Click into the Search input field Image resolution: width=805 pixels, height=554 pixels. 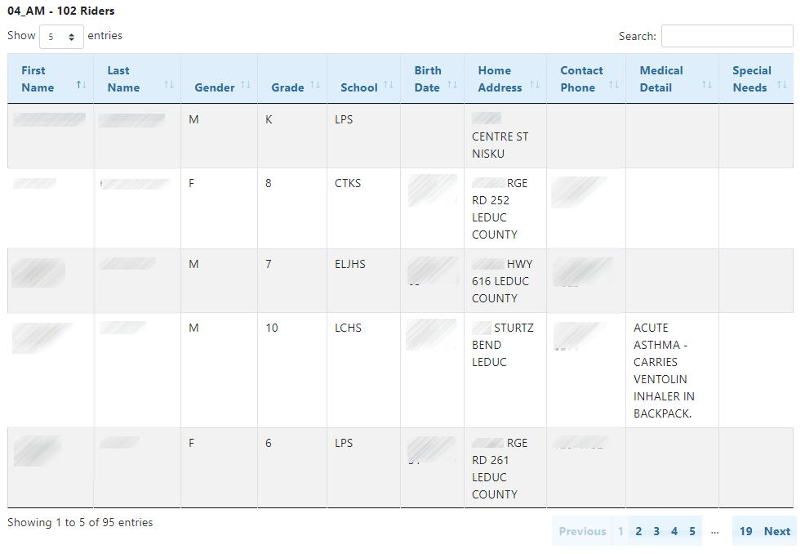tap(727, 36)
